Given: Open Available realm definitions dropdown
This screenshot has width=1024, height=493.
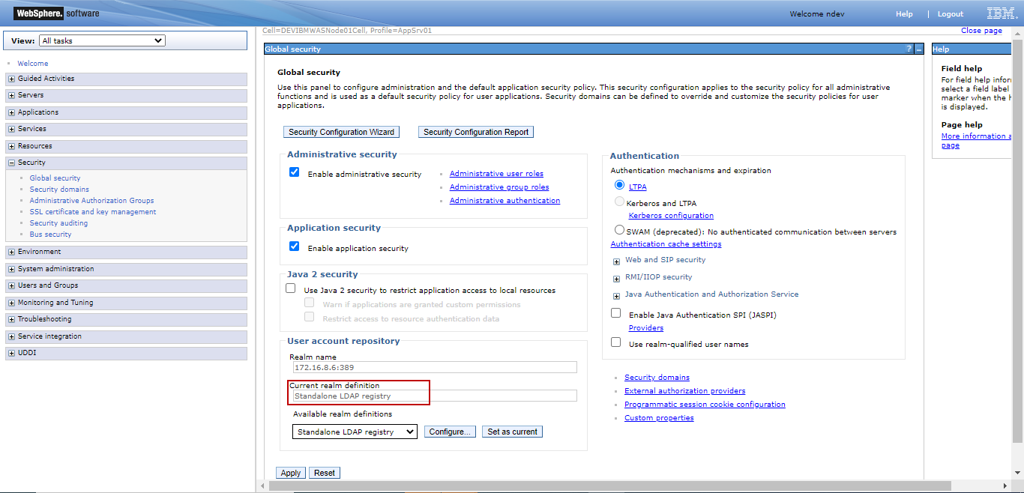Looking at the screenshot, I should (355, 432).
